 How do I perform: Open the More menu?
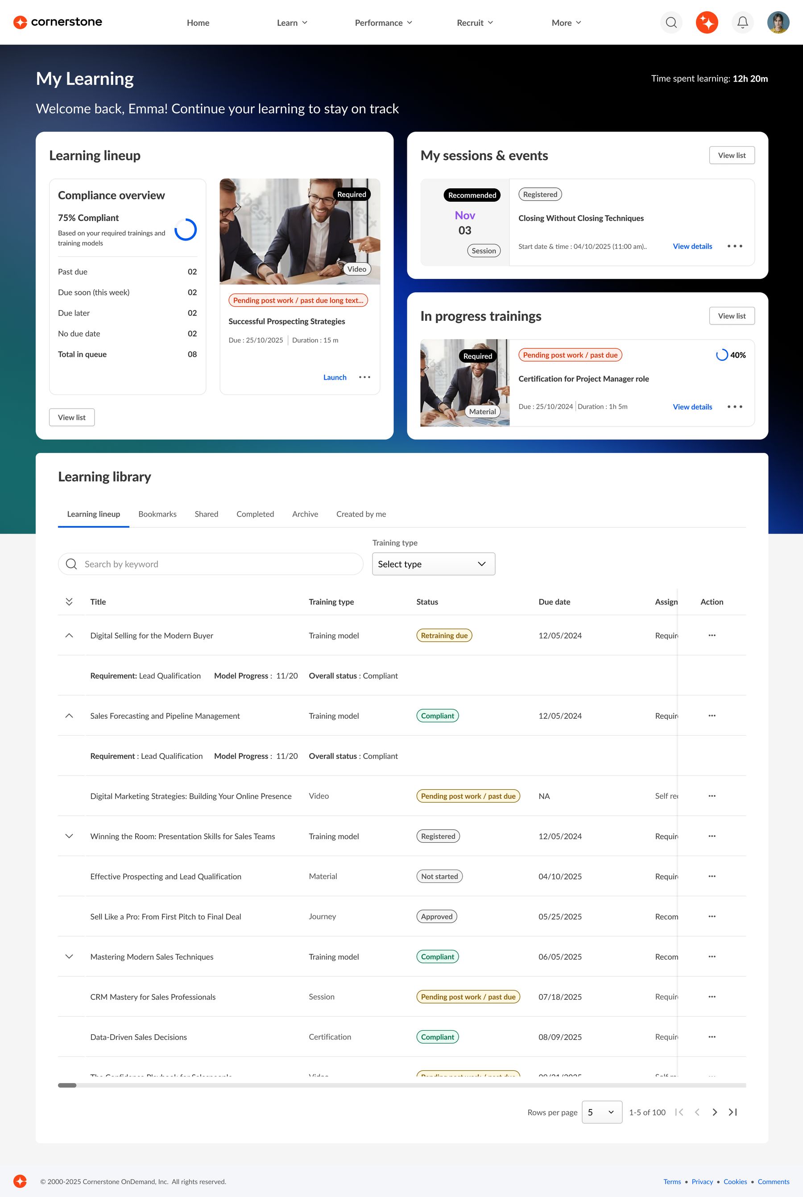click(567, 23)
